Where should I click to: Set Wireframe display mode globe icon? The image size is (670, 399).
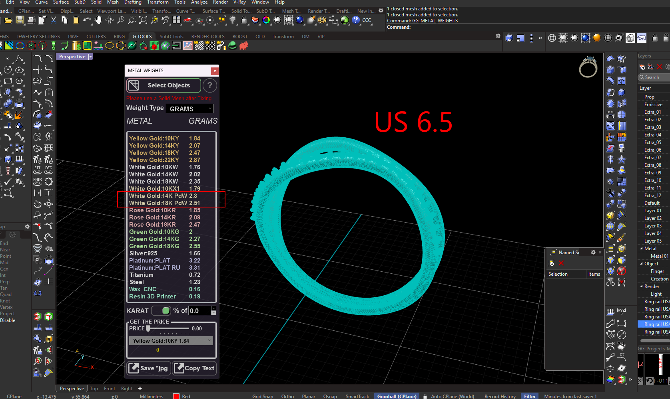click(x=552, y=38)
